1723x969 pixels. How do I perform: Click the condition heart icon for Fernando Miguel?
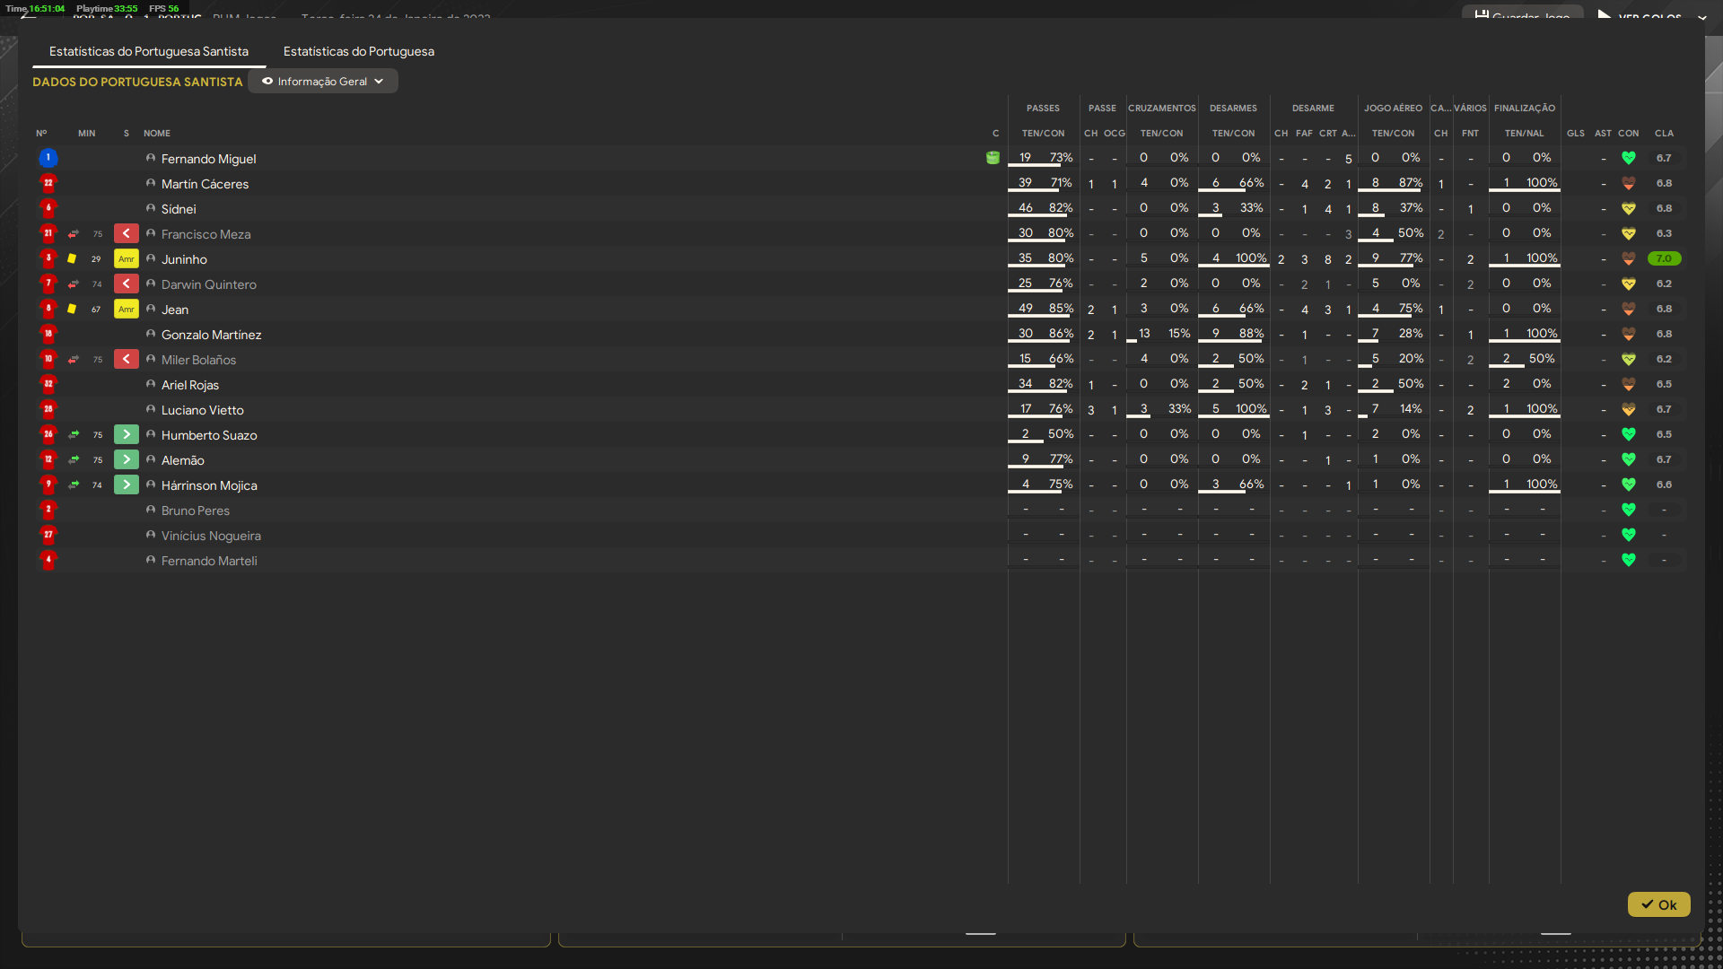pyautogui.click(x=1629, y=158)
